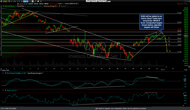Select the daily 'D' timeframe
The height and width of the screenshot is (110, 190).
[20, 1]
